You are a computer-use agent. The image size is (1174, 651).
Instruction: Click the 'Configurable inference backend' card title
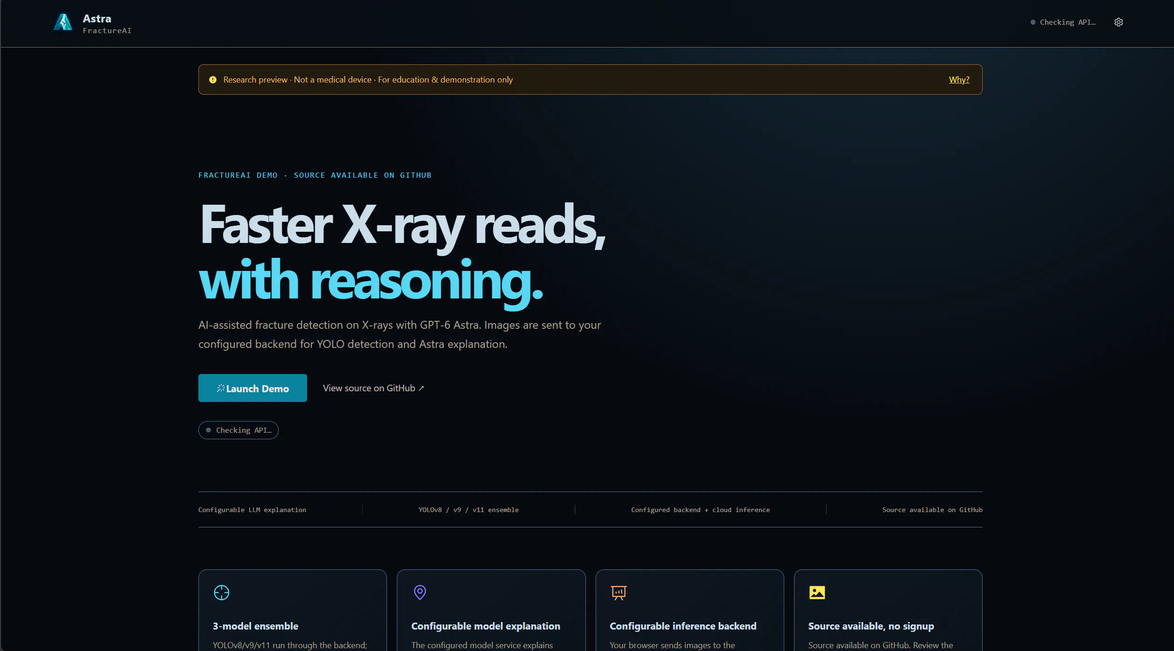(x=683, y=626)
